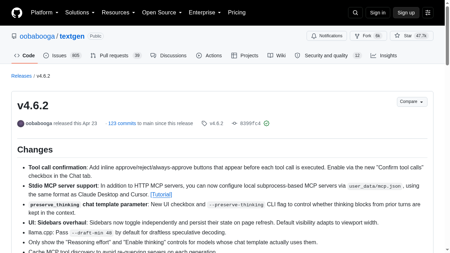Switch to the Discussions tab
Viewport: 450px width, 253px height.
(x=168, y=56)
